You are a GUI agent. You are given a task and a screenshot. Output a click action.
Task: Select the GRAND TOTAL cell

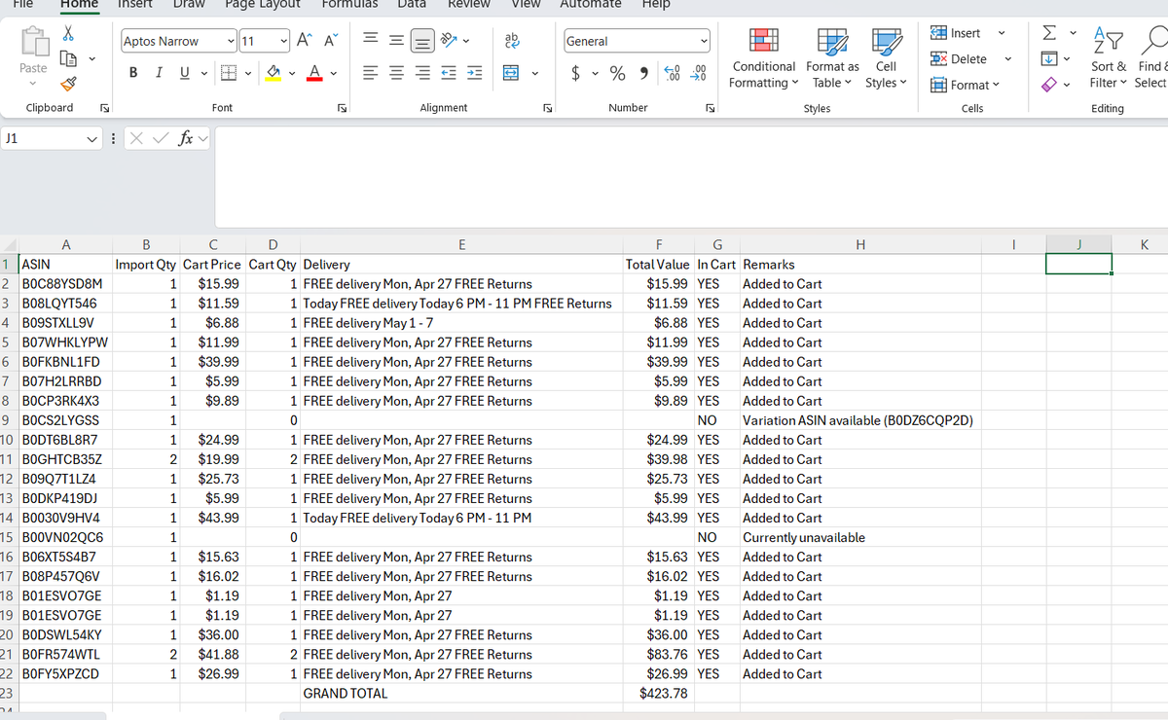(x=461, y=694)
